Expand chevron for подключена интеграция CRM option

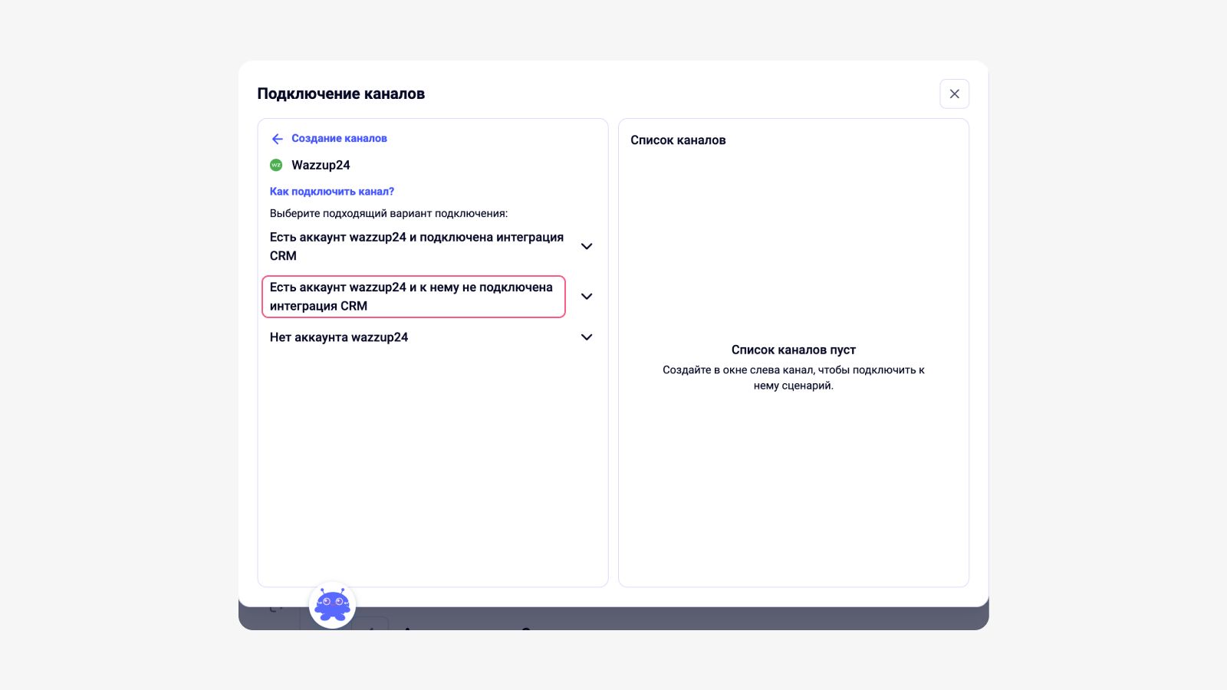tap(587, 247)
